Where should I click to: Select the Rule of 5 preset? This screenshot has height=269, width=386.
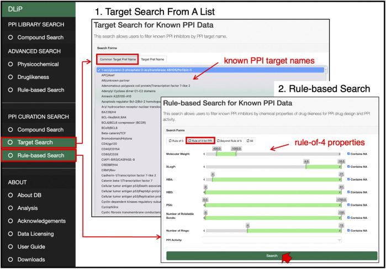pyautogui.click(x=176, y=141)
